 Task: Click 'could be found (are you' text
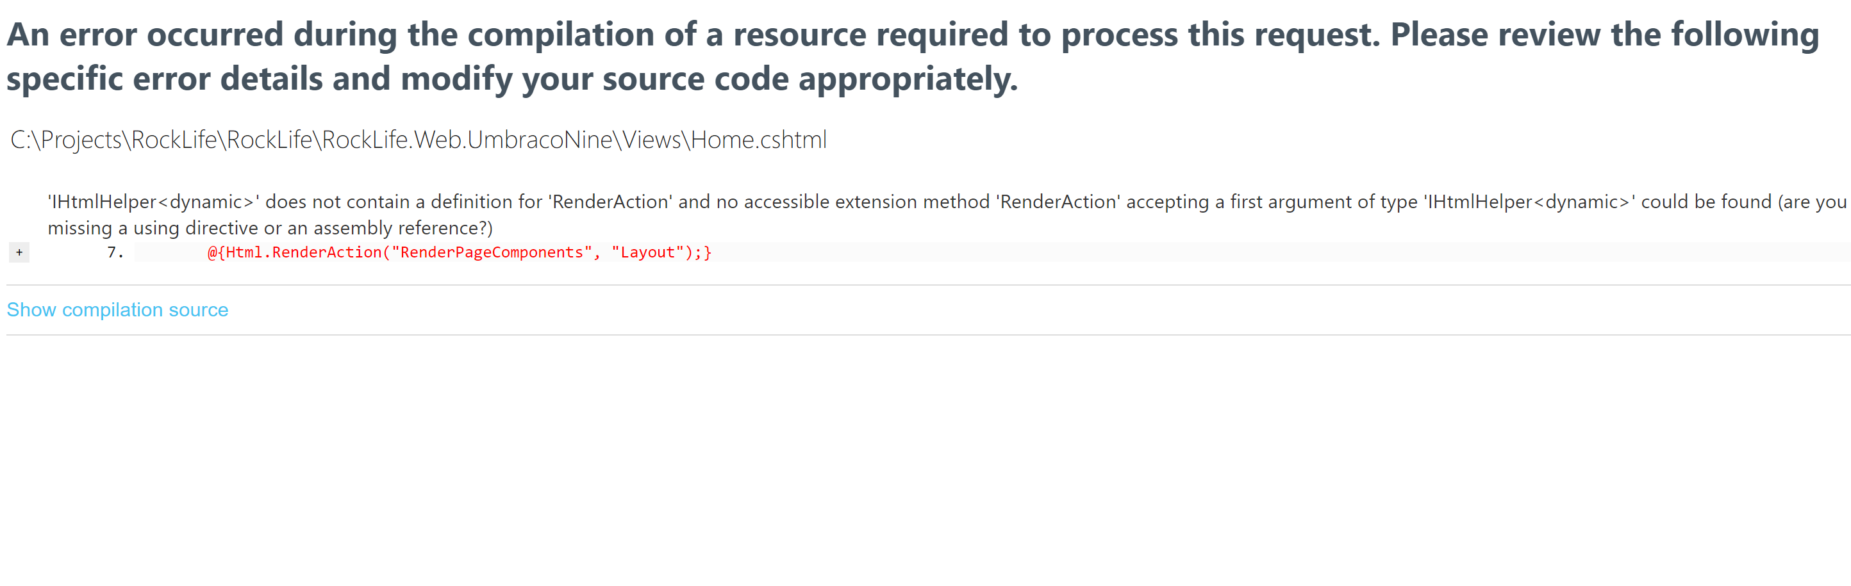1743,202
